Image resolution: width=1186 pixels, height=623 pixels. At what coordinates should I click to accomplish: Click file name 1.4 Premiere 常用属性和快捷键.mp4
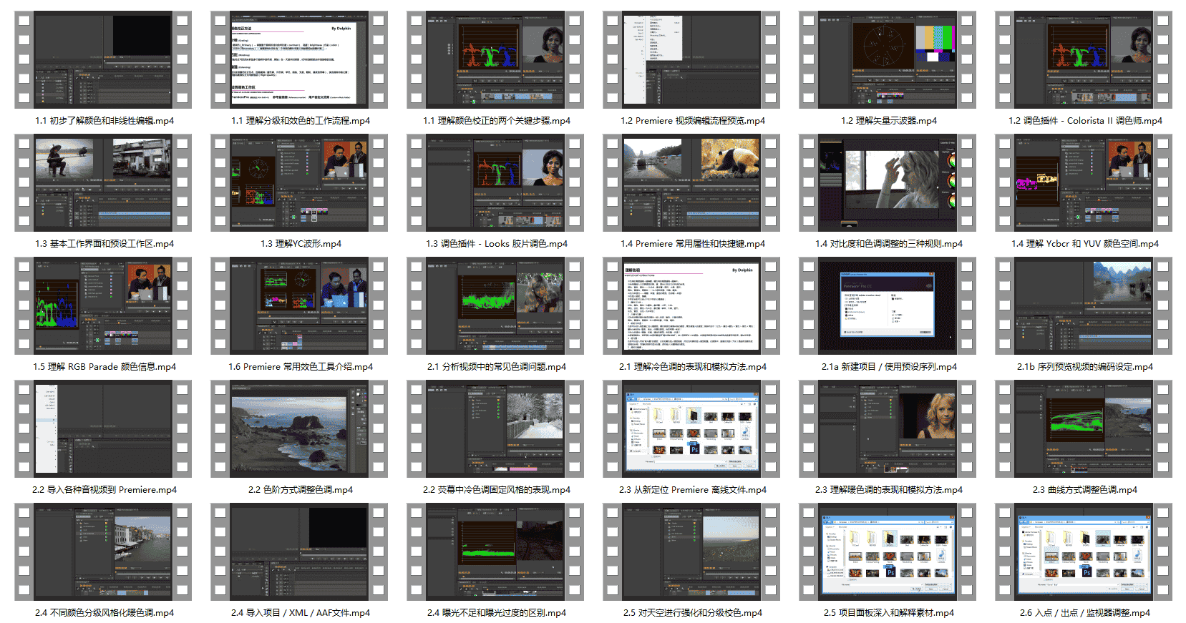693,244
